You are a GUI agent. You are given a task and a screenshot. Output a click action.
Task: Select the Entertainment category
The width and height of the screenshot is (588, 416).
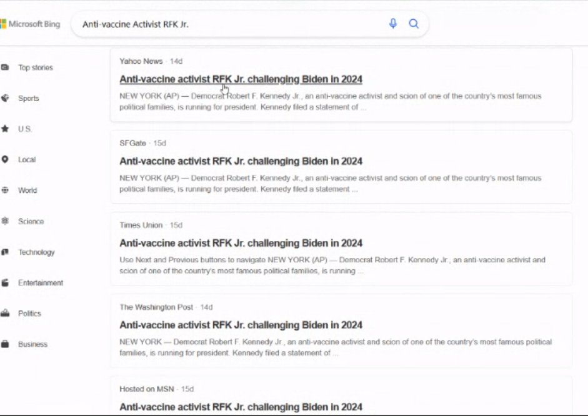click(41, 283)
